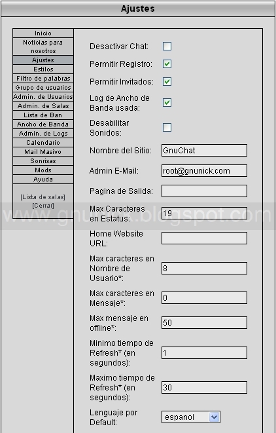Screen dimensions: 276x433
Task: Open the Ancho de Banda section
Action: [x=43, y=124]
